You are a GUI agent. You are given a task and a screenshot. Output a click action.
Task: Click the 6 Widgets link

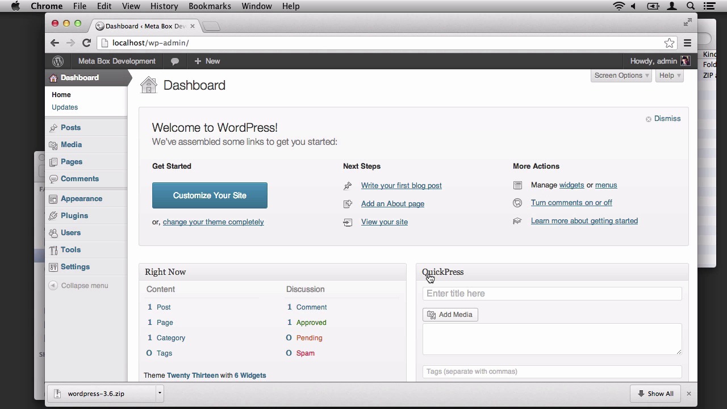[x=250, y=375]
